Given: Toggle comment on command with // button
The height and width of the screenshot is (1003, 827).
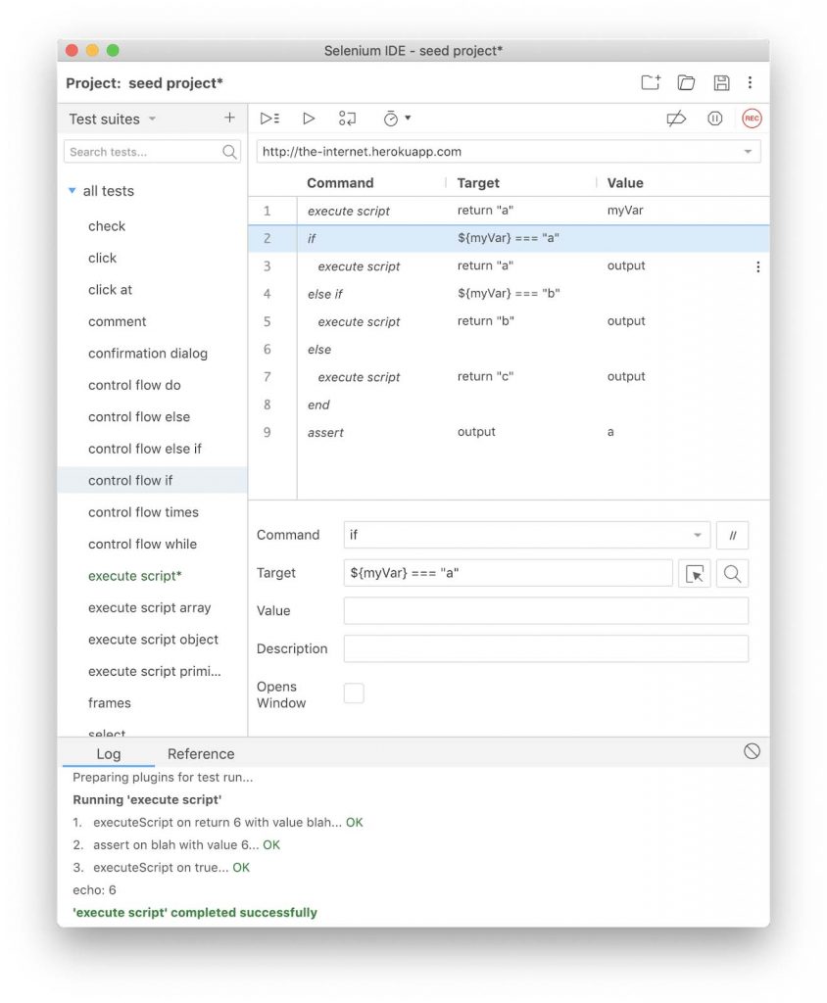Looking at the screenshot, I should tap(732, 536).
